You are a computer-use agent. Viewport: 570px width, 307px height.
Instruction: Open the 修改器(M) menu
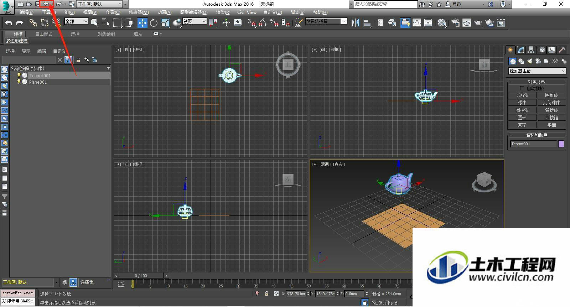(139, 12)
